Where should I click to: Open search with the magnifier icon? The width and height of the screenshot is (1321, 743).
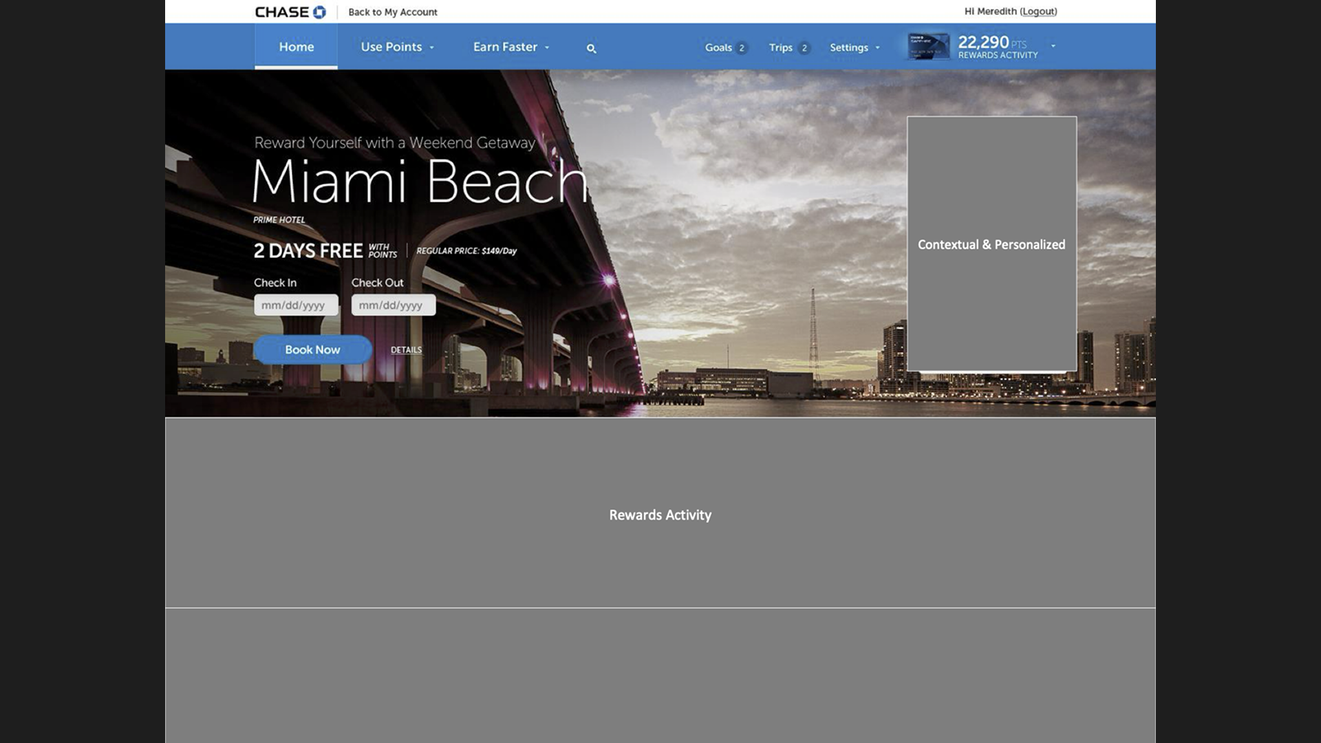591,48
